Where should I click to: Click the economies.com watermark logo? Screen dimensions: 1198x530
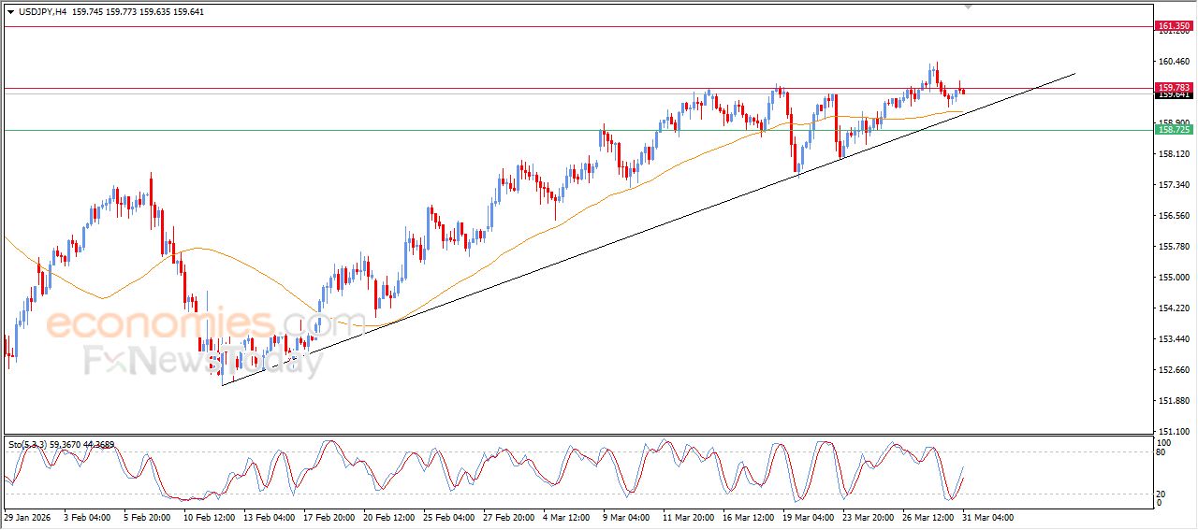(x=206, y=324)
